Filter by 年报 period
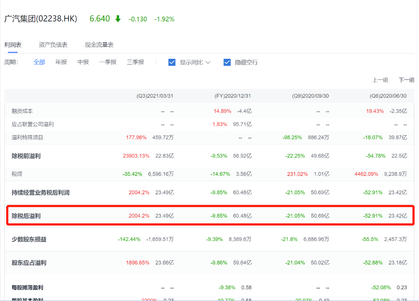 (x=61, y=62)
